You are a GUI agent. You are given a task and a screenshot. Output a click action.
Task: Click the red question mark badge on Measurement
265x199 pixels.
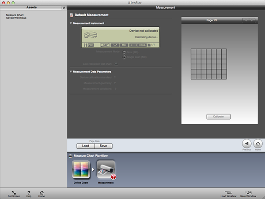click(x=113, y=177)
